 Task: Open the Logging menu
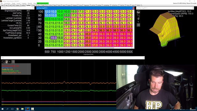(24, 3)
